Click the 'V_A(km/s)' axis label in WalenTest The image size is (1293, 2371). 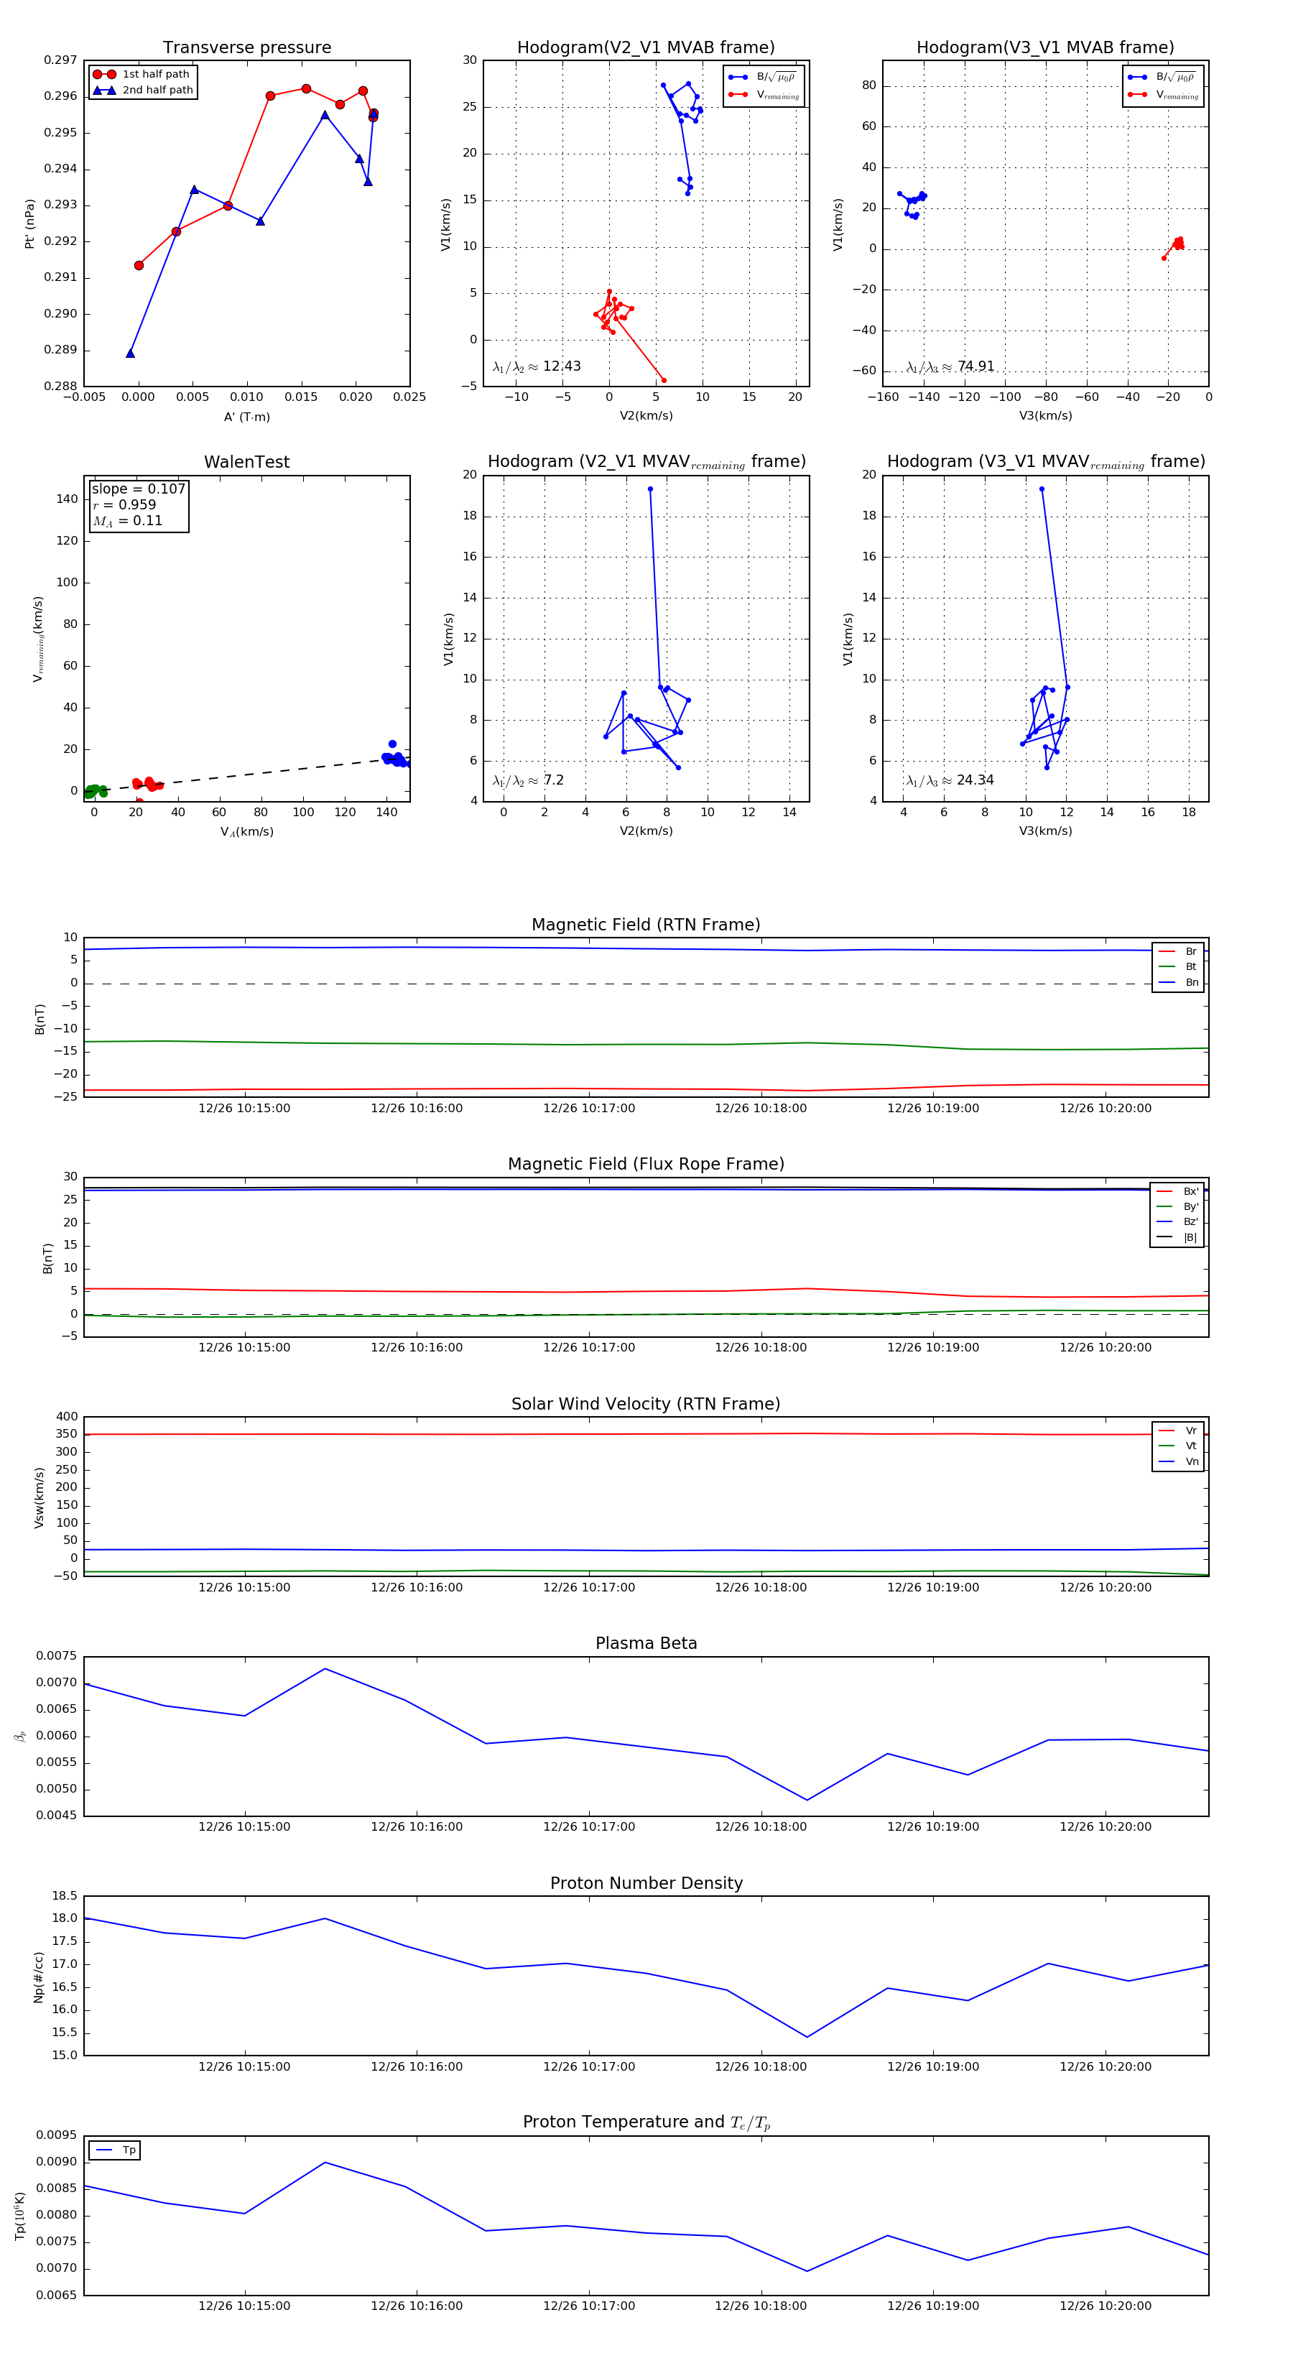pyautogui.click(x=246, y=832)
